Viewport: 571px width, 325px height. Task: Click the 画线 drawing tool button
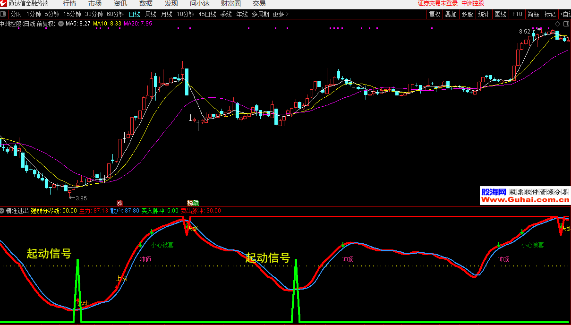click(x=500, y=14)
